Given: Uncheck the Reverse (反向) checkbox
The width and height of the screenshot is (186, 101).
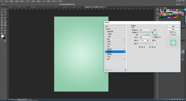Looking at the screenshot, I should (x=152, y=35).
